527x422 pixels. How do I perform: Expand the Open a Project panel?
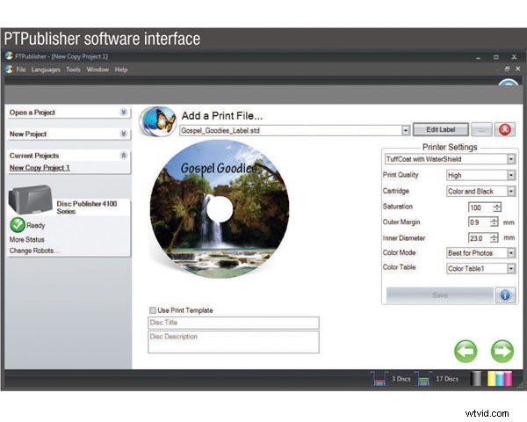(x=123, y=113)
